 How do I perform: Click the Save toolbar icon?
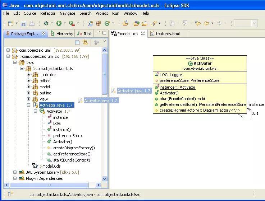pyautogui.click(x=23, y=23)
